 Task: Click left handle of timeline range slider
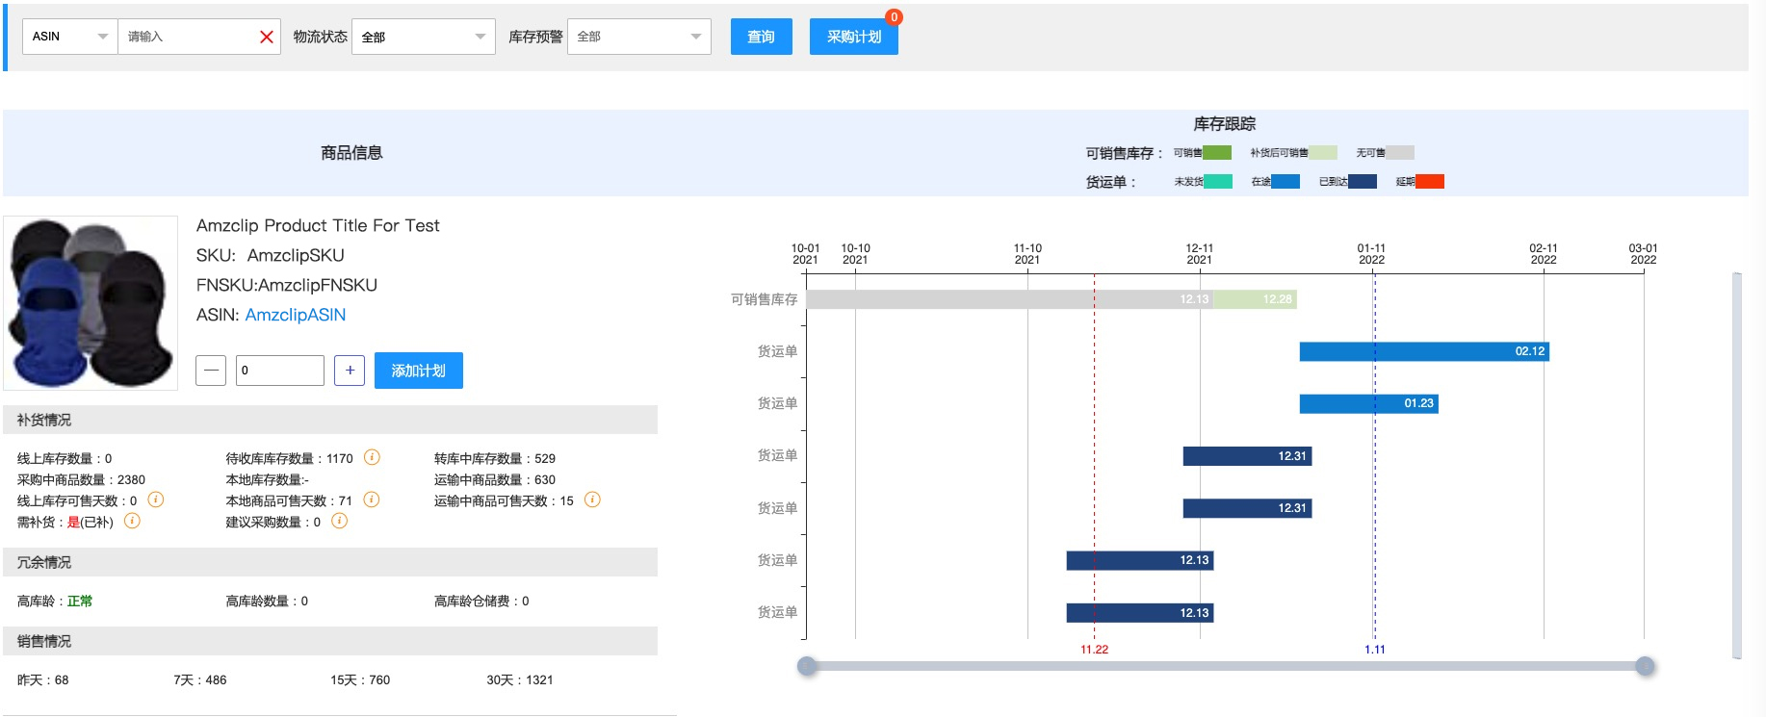[807, 666]
